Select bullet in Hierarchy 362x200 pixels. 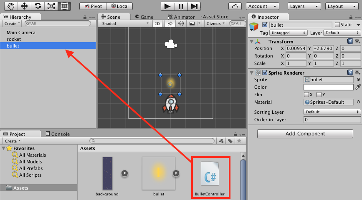pyautogui.click(x=48, y=45)
